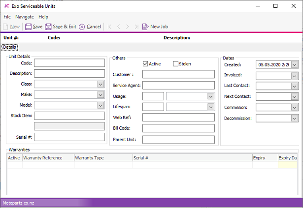Tick the Stolen checkbox
303x208 pixels.
click(175, 64)
